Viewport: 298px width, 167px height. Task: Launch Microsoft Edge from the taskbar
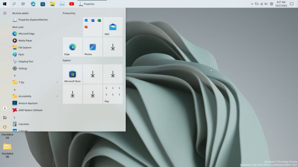point(33,4)
